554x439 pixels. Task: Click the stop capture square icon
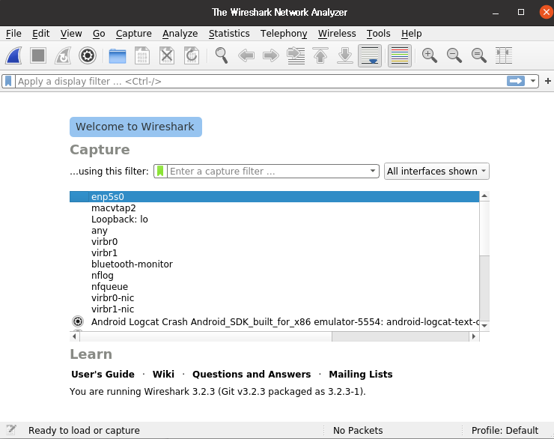(x=38, y=55)
